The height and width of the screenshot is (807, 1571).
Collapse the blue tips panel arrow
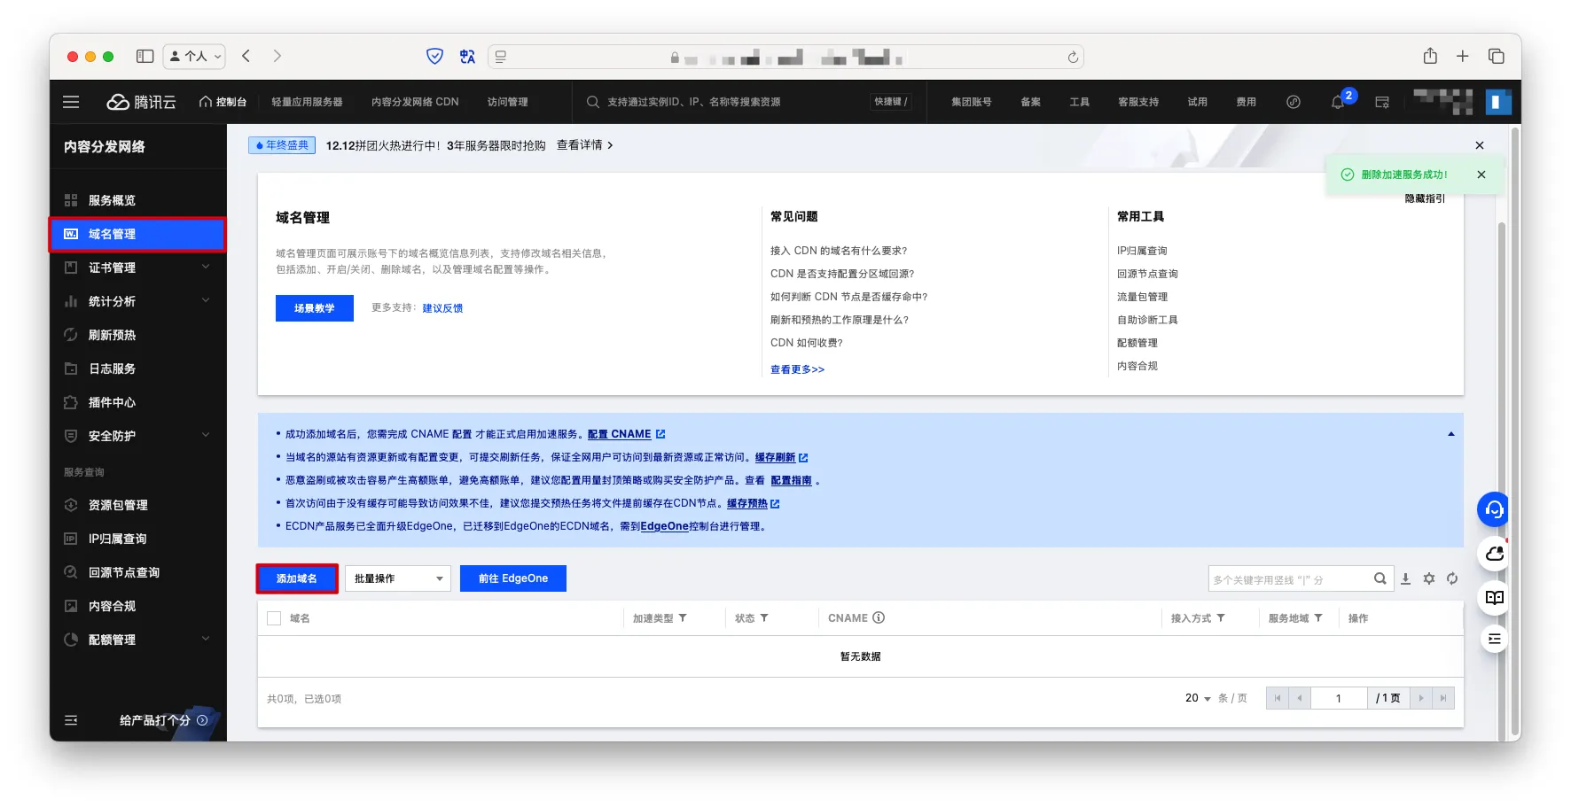click(1450, 434)
